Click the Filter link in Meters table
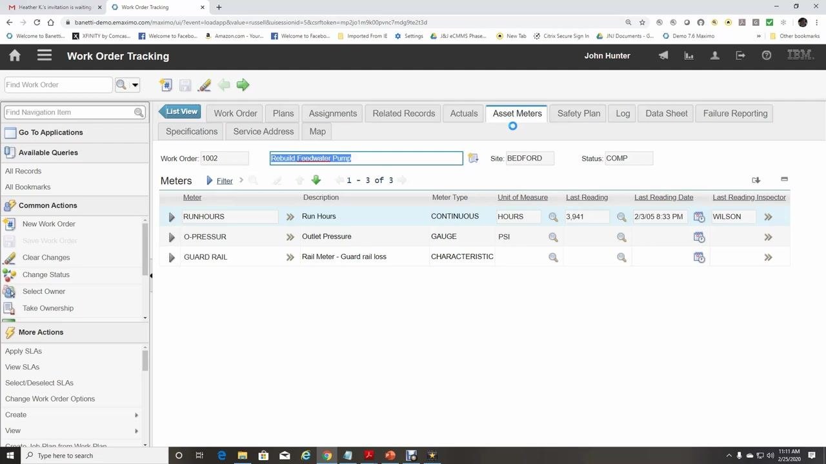Image resolution: width=826 pixels, height=464 pixels. click(x=225, y=181)
